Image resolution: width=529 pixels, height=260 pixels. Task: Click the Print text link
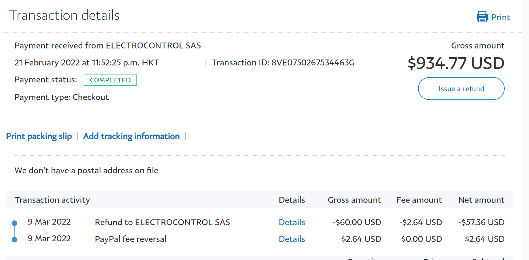pyautogui.click(x=500, y=17)
